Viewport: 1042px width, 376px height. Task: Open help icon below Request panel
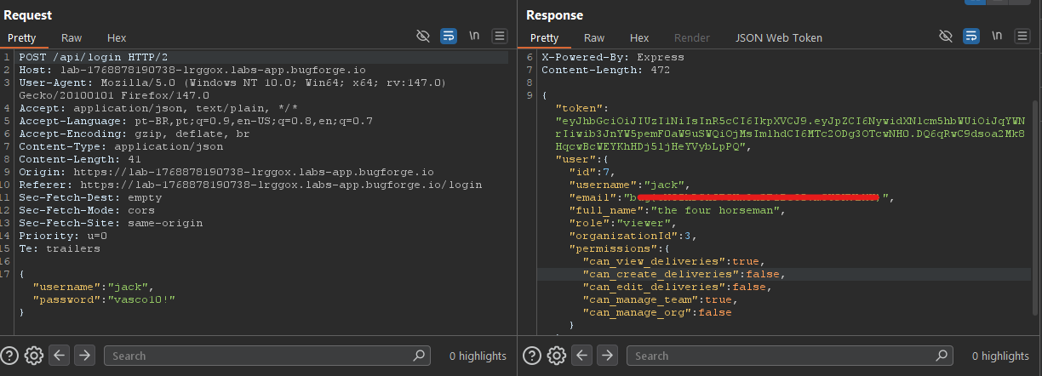[10, 356]
